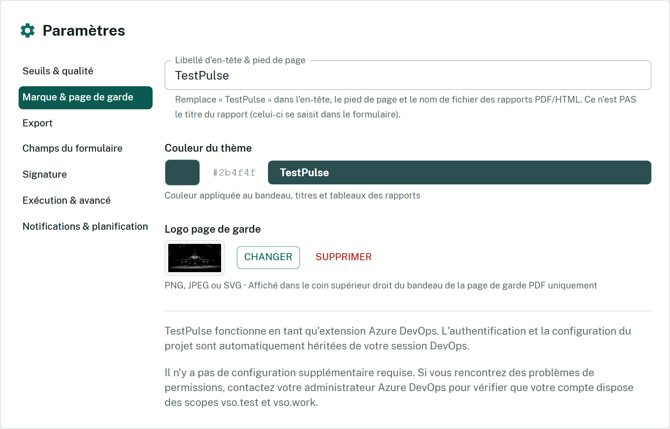
Task: Click the paragraph starting 'TestPulse fonctionne en tant'
Action: click(398, 338)
